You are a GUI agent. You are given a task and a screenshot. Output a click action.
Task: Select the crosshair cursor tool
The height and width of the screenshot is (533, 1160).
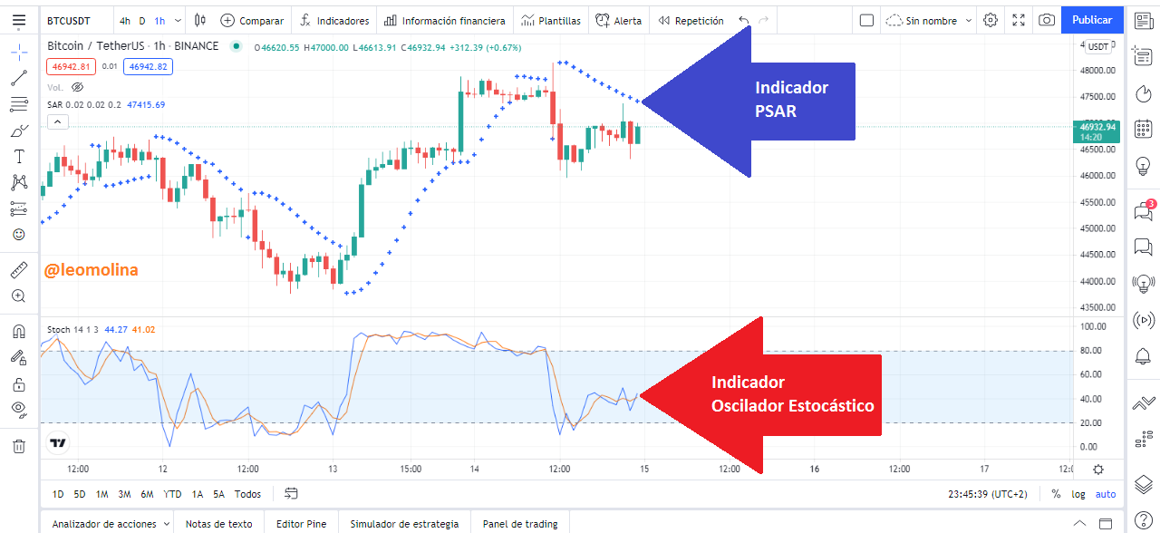19,52
